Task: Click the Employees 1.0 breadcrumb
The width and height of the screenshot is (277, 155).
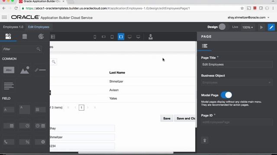Action: tap(13, 27)
